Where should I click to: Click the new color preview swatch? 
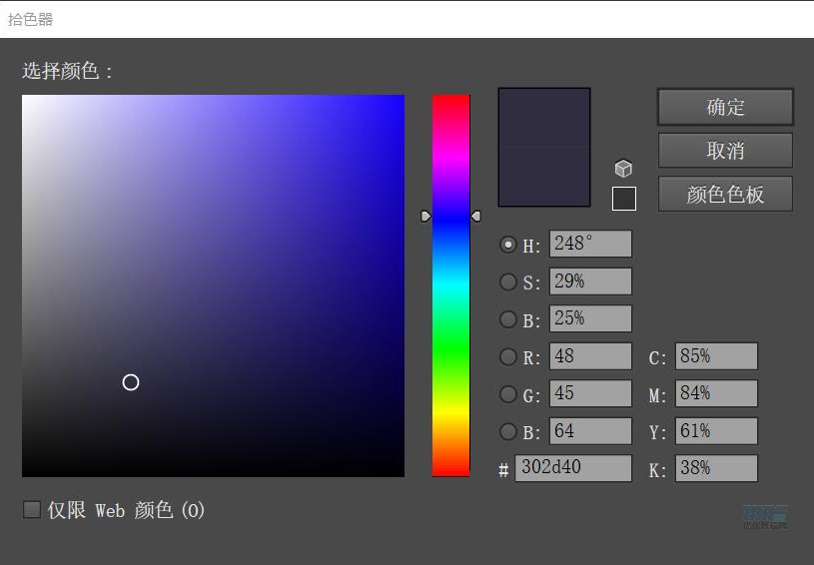(x=544, y=118)
